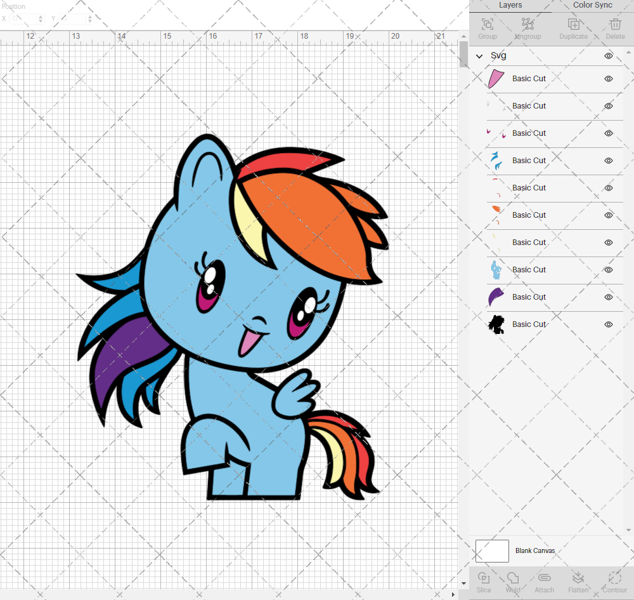Click the Position Y input field
This screenshot has height=600, width=634.
[x=73, y=18]
